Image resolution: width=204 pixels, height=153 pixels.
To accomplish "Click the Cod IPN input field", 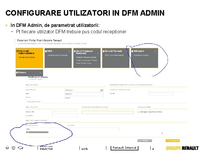I will pyautogui.click(x=161, y=94).
